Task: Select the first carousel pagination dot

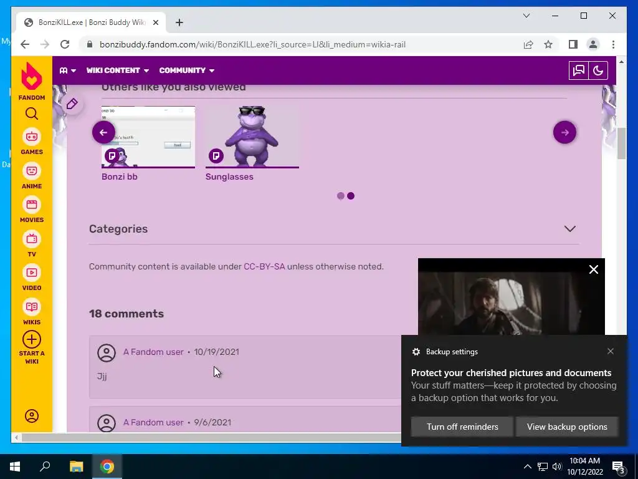Action: 341,196
